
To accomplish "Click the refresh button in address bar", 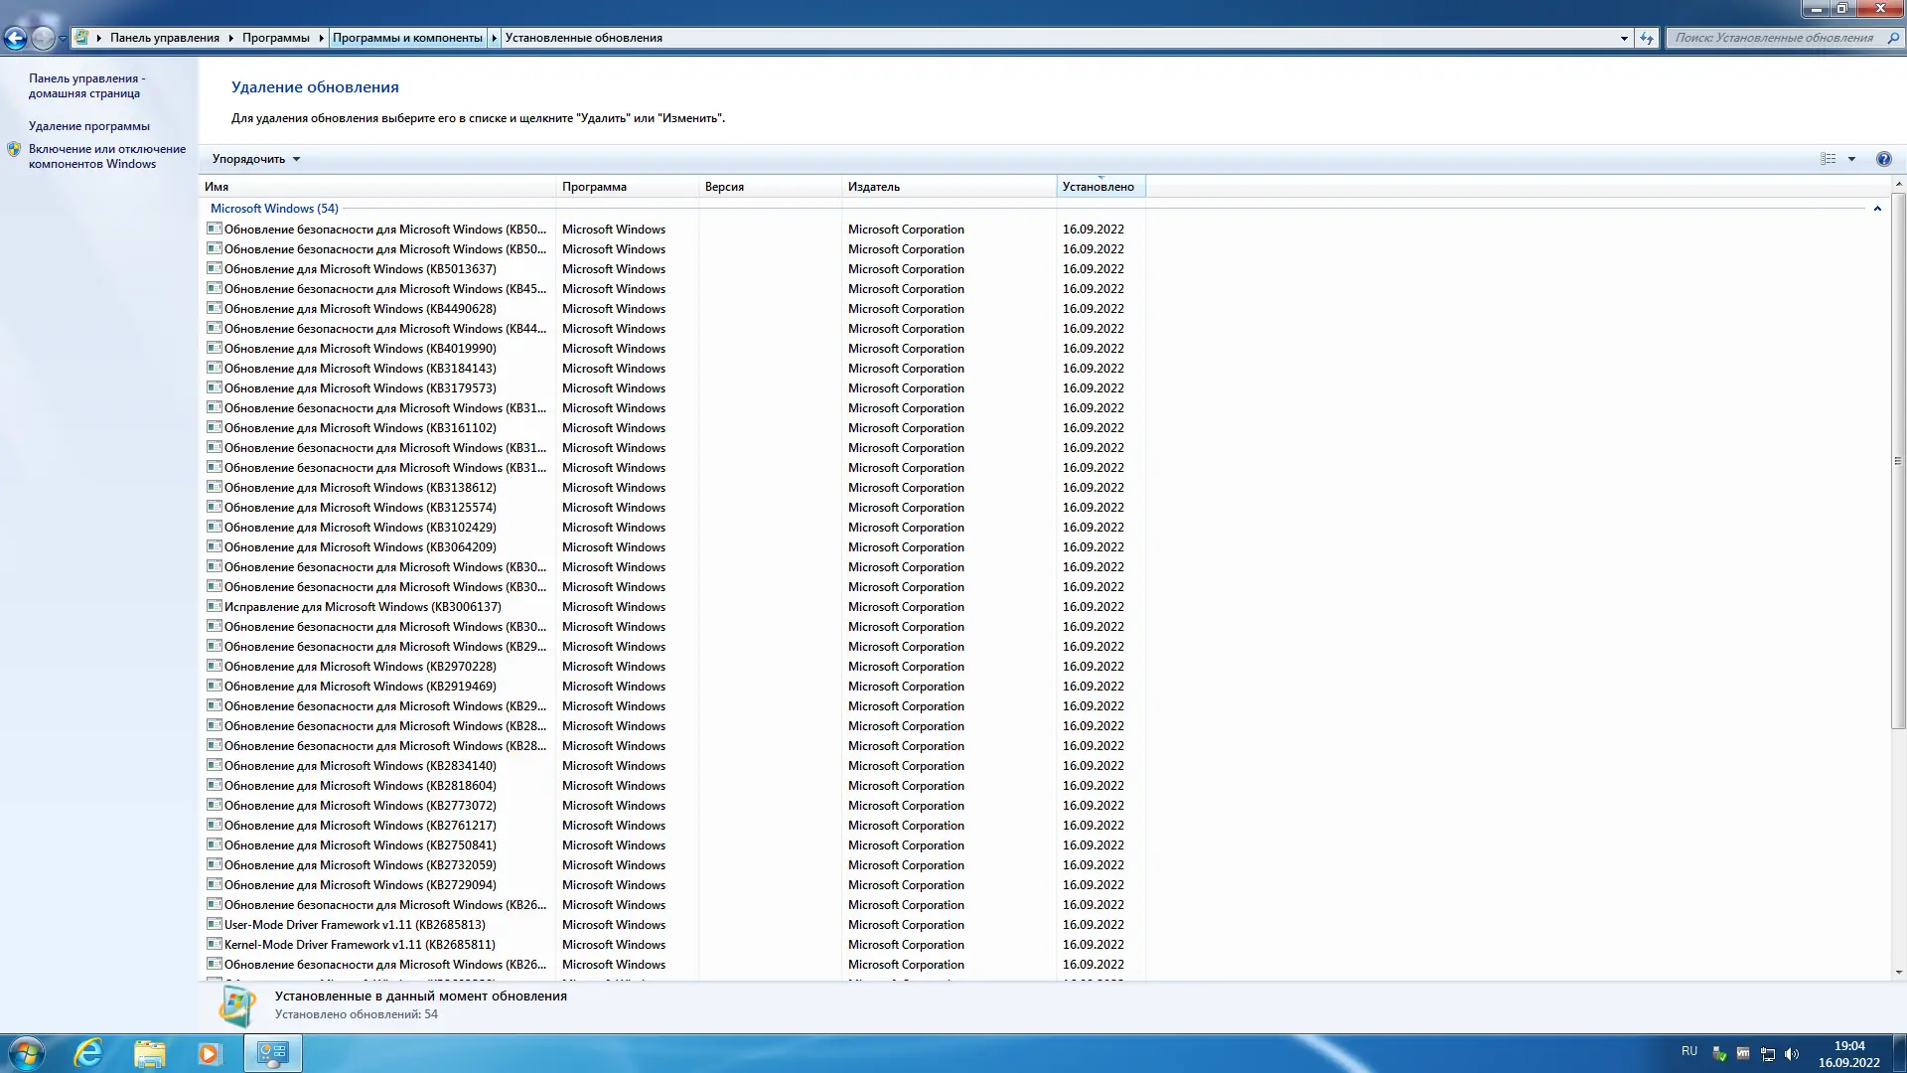I will click(x=1647, y=38).
